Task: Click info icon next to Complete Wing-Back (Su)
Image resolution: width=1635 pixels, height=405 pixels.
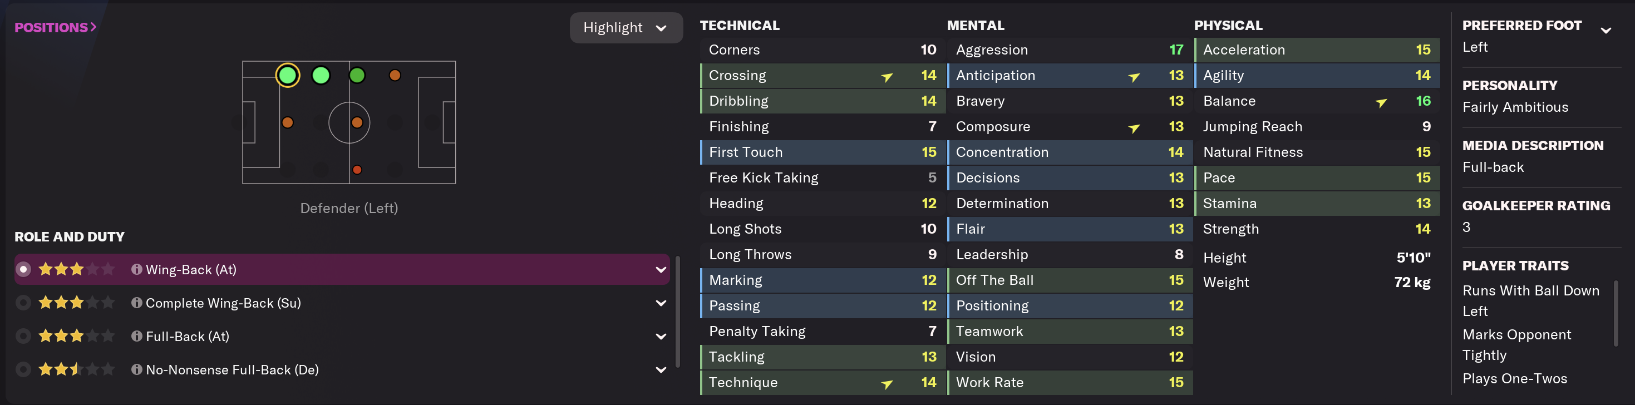Action: point(136,303)
